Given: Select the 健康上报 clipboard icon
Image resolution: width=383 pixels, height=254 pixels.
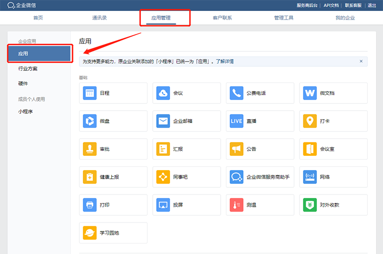Looking at the screenshot, I should (90, 177).
